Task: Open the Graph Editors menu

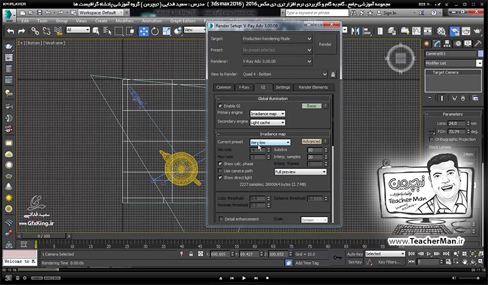Action: coord(182,21)
